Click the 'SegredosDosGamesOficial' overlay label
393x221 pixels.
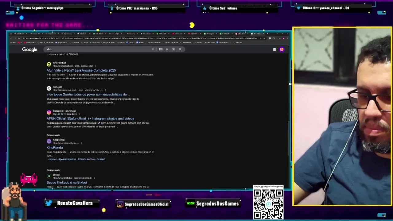click(x=147, y=204)
